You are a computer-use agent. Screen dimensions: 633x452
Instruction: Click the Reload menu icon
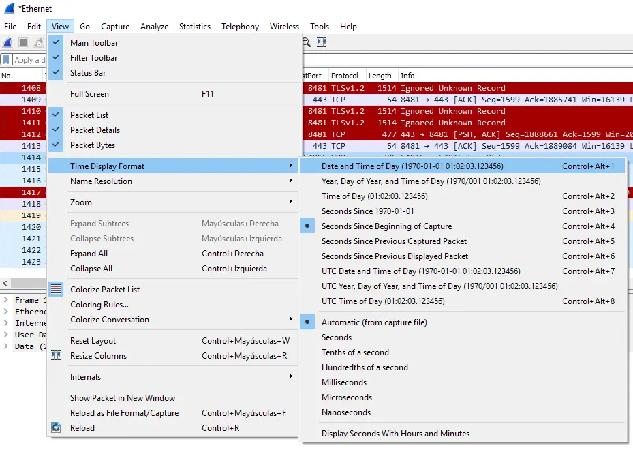coord(56,427)
